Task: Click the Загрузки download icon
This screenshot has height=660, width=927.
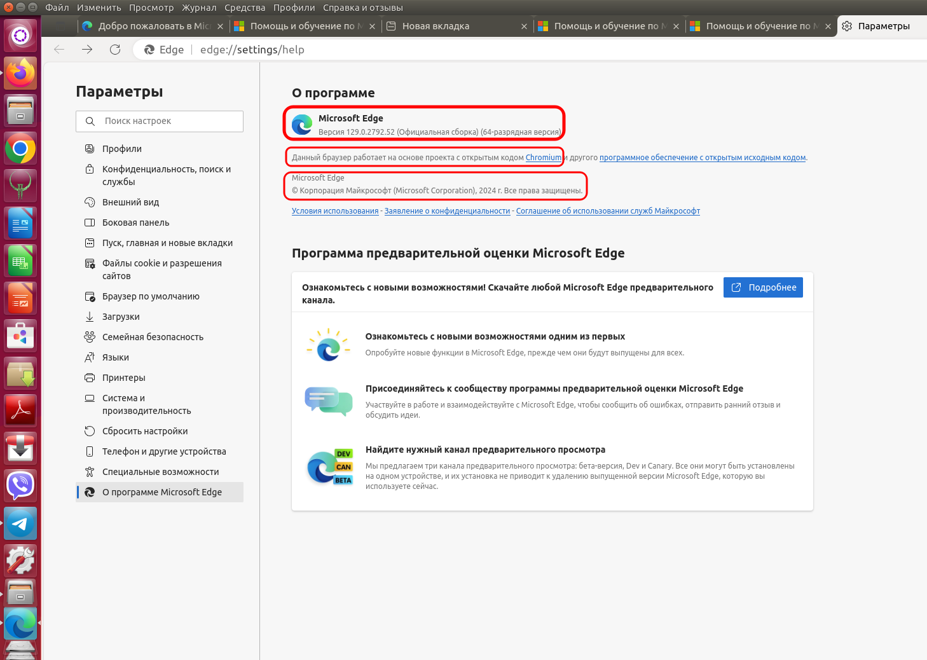Action: [90, 317]
